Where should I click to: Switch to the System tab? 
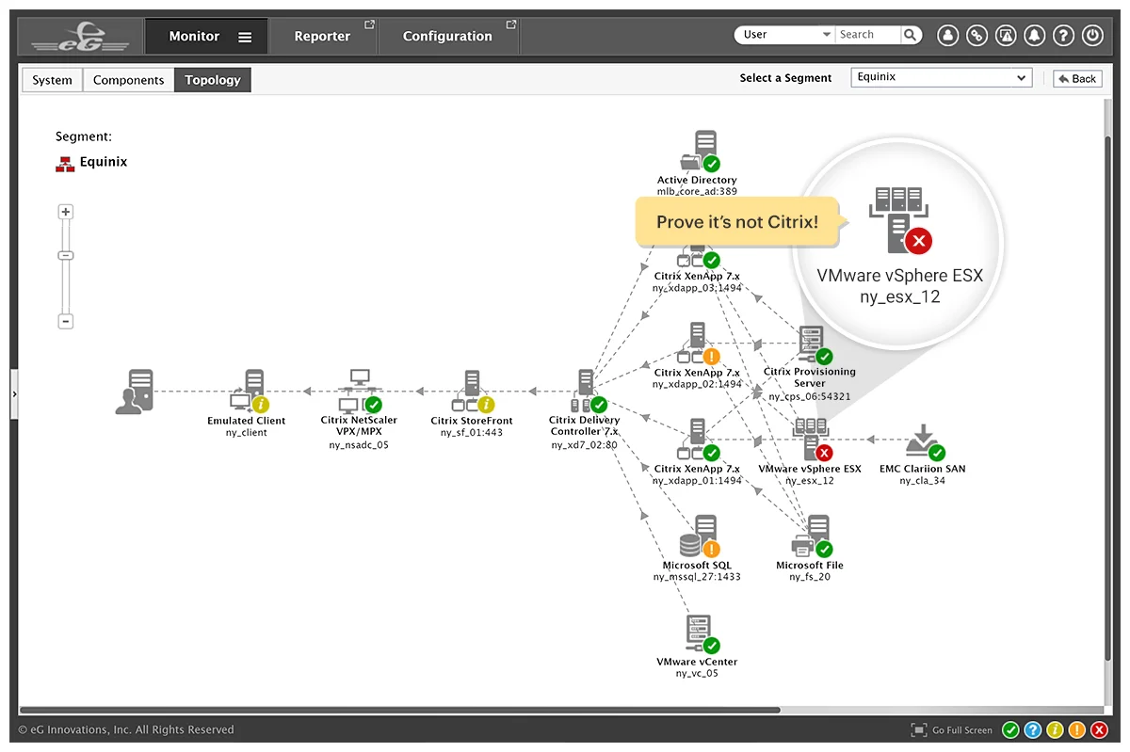click(x=52, y=80)
